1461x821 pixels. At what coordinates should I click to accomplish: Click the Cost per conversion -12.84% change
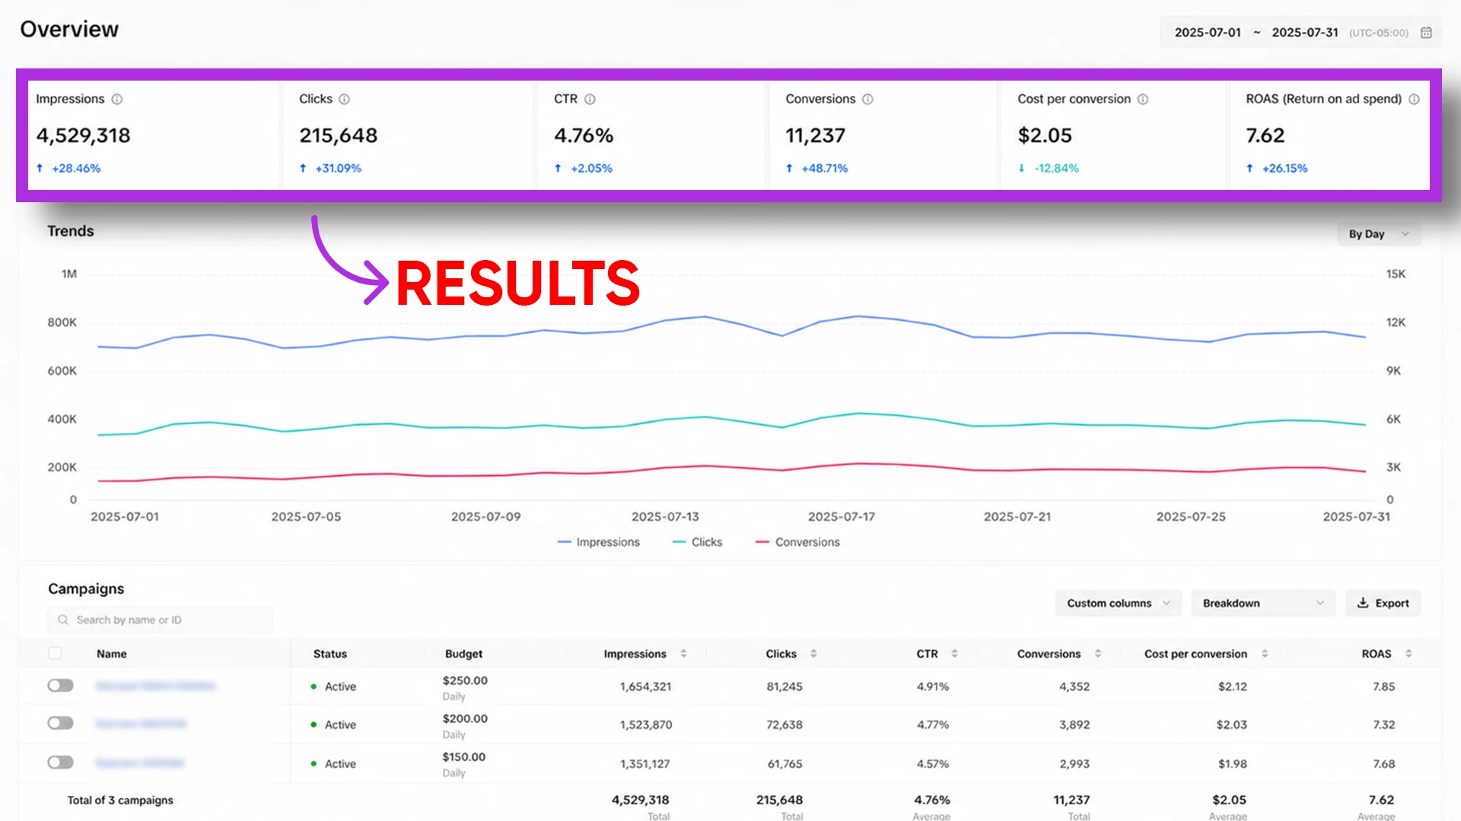pos(1056,168)
